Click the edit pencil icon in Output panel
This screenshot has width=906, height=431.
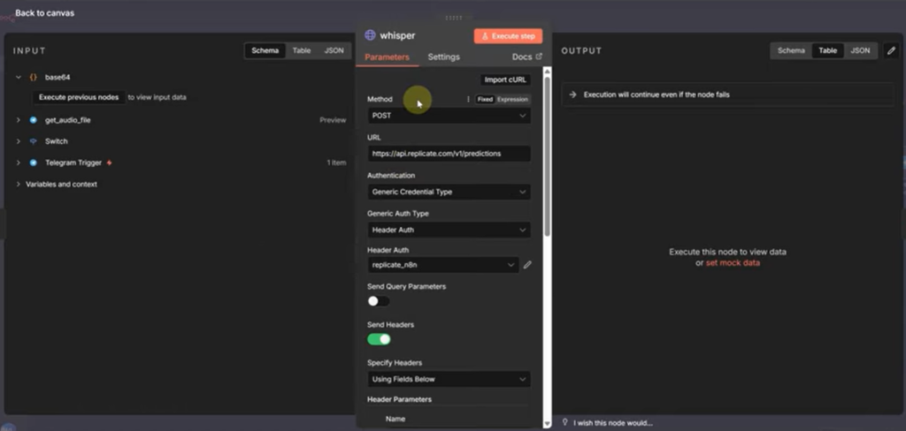(891, 50)
